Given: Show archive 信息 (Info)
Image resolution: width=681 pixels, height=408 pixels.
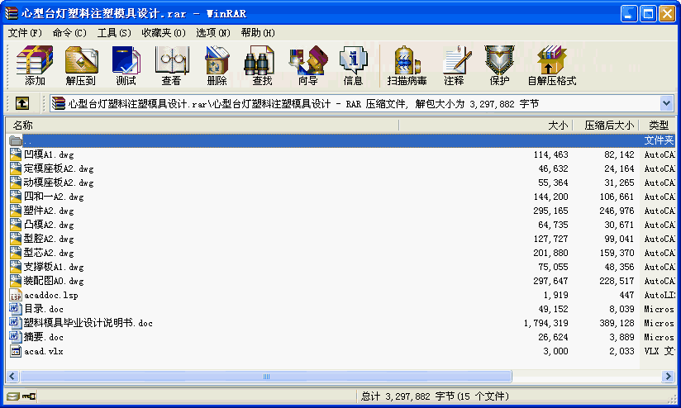Looking at the screenshot, I should [x=353, y=65].
